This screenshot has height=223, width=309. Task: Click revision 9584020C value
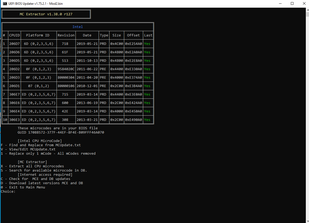tap(66, 69)
